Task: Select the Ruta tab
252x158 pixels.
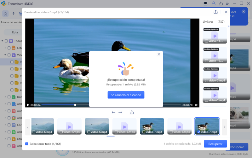Action: click(15, 32)
